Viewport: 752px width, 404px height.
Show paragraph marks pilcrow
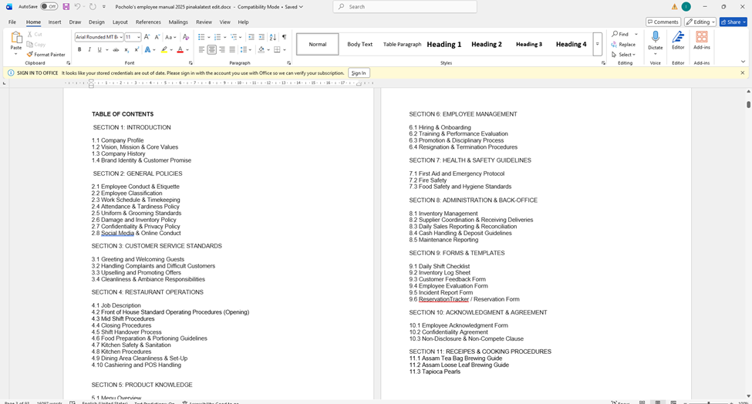285,37
